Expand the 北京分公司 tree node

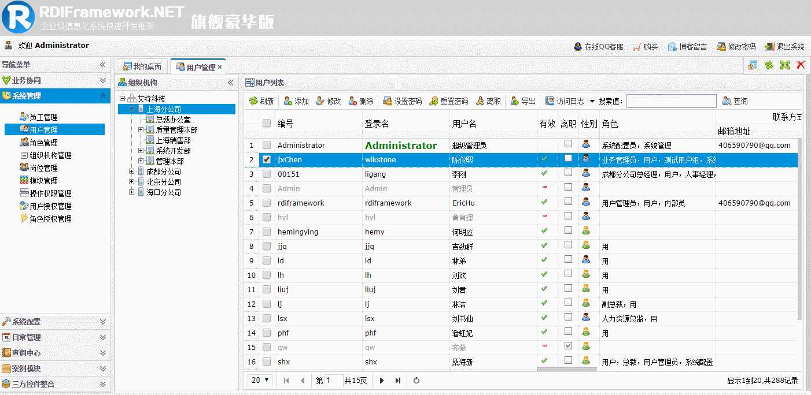pos(132,182)
